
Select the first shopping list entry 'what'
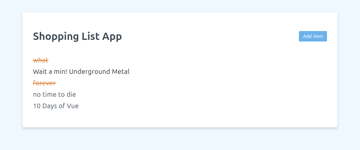(x=41, y=60)
